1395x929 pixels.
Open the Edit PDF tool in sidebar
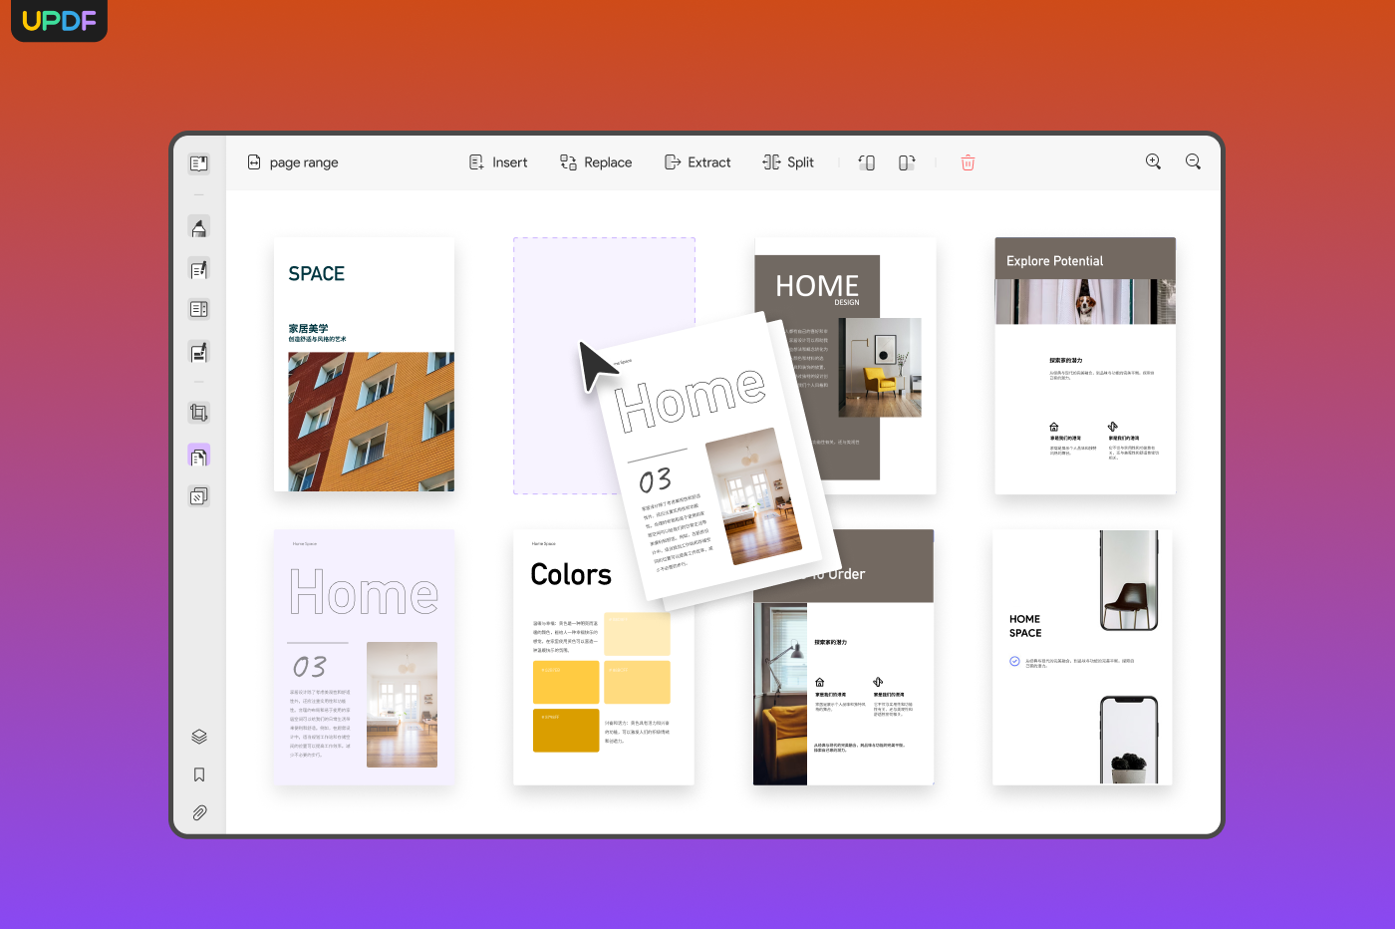pos(199,269)
